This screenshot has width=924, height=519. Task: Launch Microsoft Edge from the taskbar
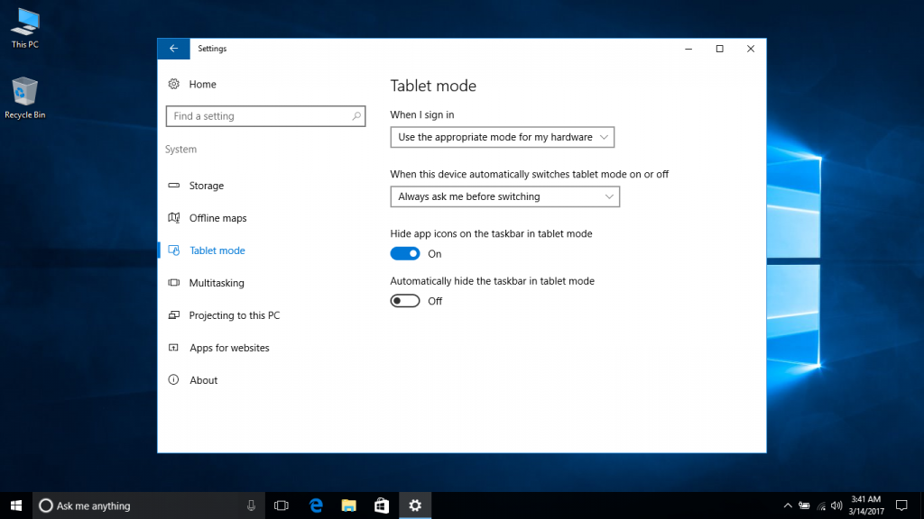(x=315, y=505)
